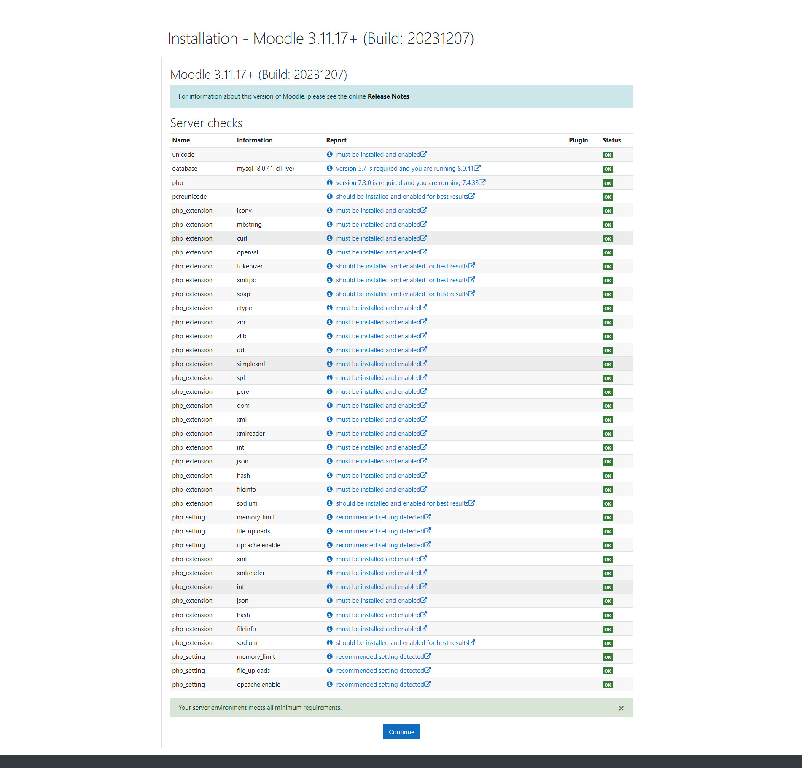The image size is (802, 768).
Task: Click the info icon in the unicode row
Action: 330,155
